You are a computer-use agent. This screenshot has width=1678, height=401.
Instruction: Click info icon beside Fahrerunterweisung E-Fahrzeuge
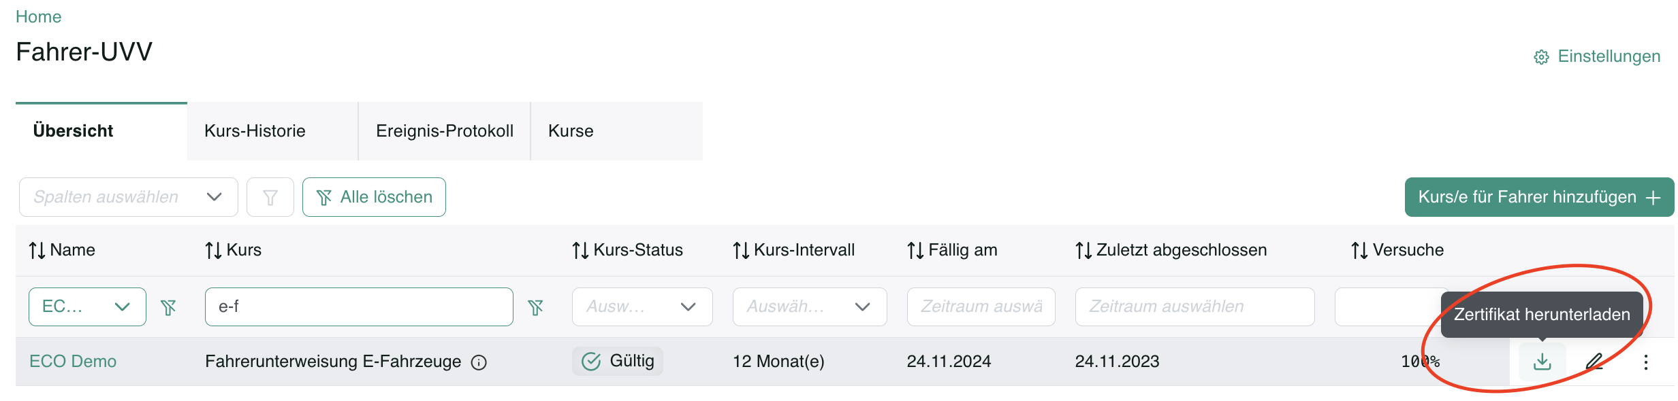click(479, 363)
